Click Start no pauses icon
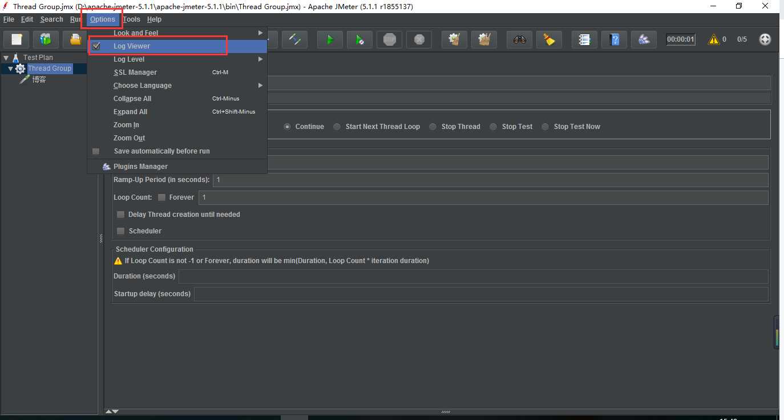Viewport: 784px width, 420px height. [359, 39]
